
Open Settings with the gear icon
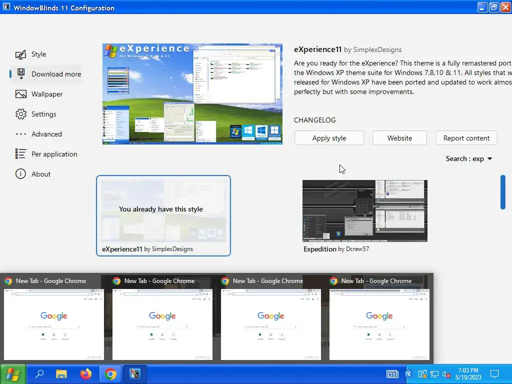(x=36, y=114)
